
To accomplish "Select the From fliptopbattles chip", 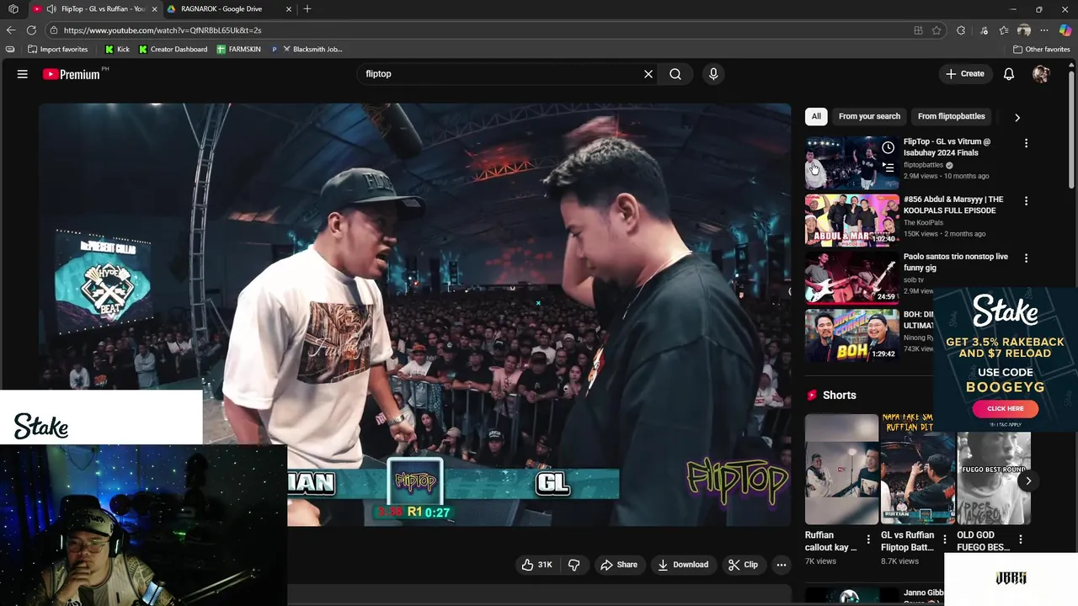I will pyautogui.click(x=951, y=116).
